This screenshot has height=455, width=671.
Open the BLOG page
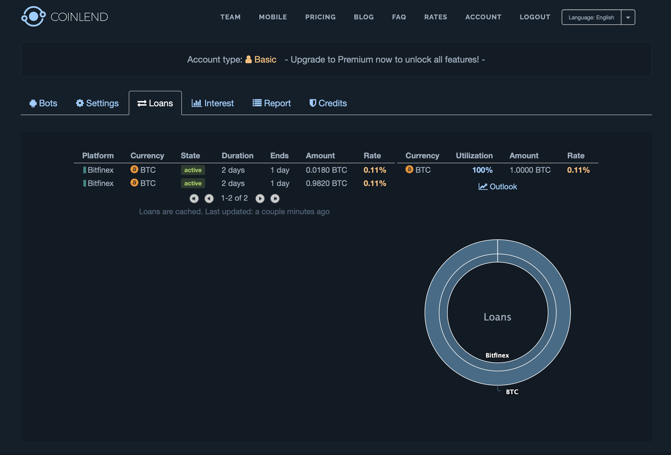point(364,17)
